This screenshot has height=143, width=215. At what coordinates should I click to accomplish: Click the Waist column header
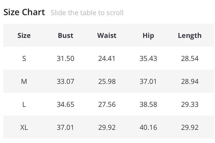[107, 35]
